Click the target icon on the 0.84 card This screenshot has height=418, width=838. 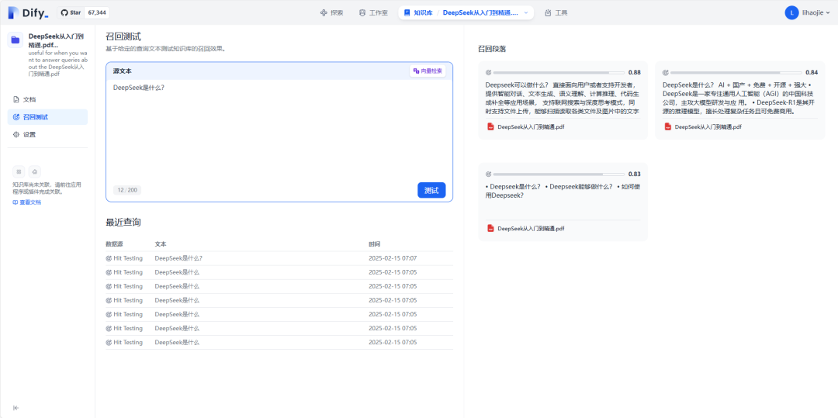click(x=666, y=73)
